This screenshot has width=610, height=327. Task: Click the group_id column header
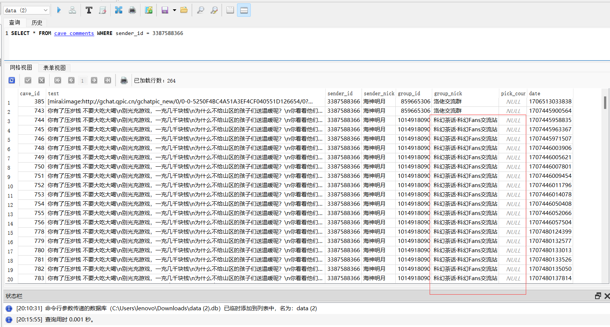(x=414, y=93)
